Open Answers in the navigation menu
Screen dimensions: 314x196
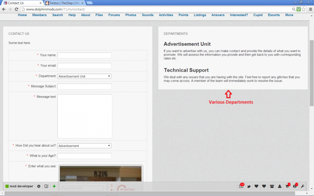218,15
